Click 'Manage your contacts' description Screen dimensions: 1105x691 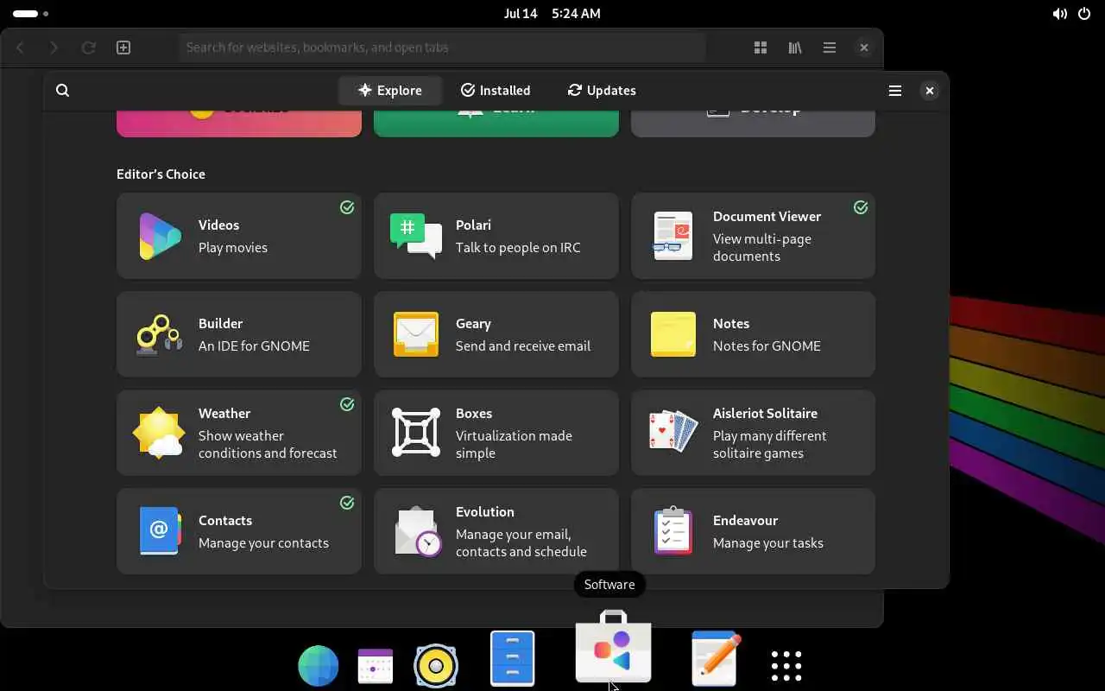pos(263,543)
